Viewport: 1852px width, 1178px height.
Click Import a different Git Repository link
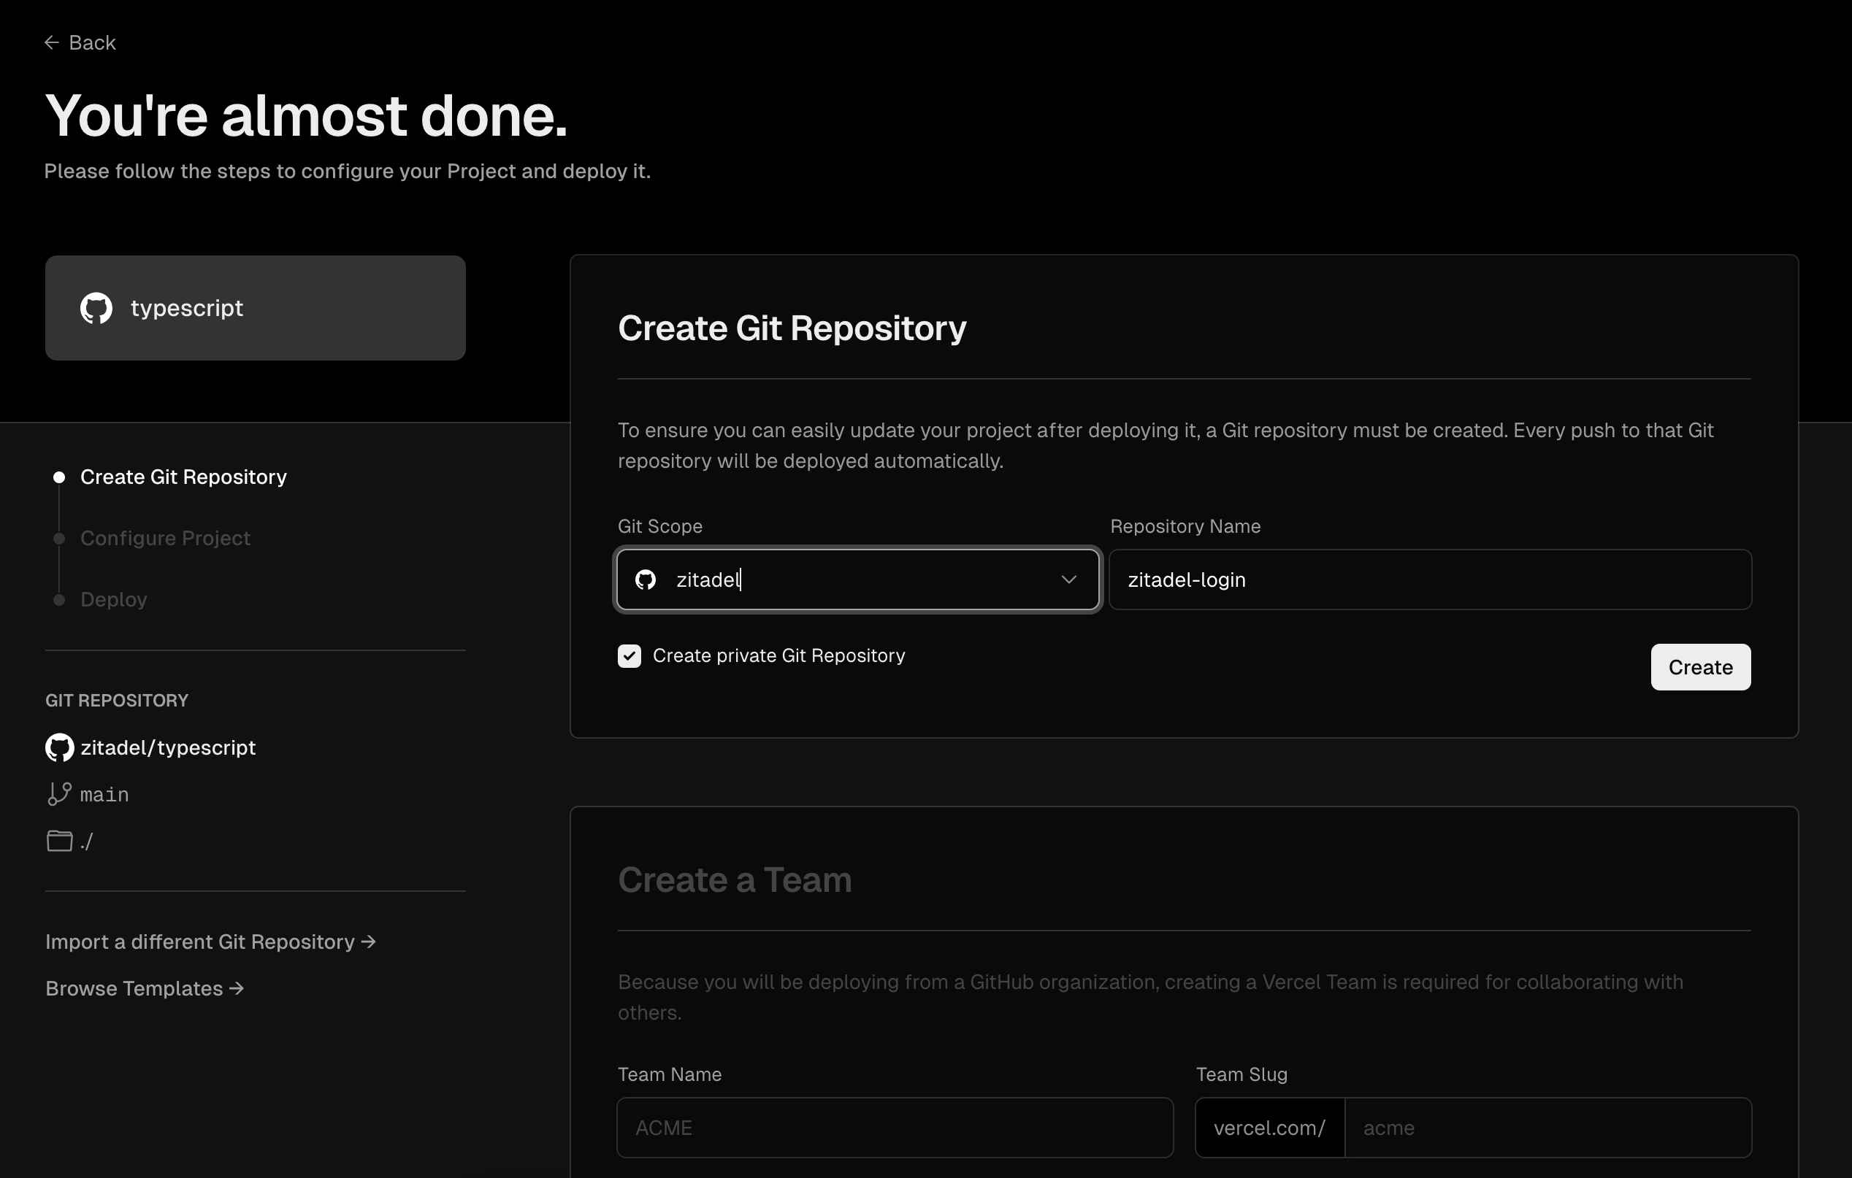200,942
